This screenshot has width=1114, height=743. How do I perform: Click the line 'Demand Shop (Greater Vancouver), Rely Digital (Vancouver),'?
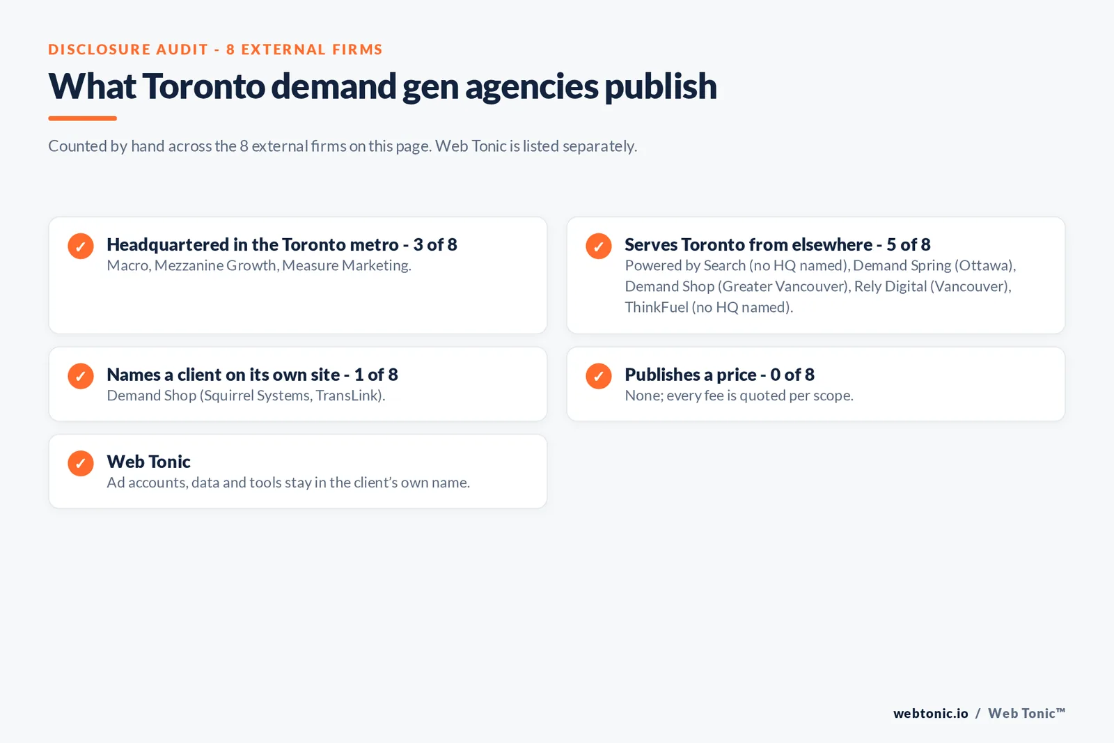[818, 286]
